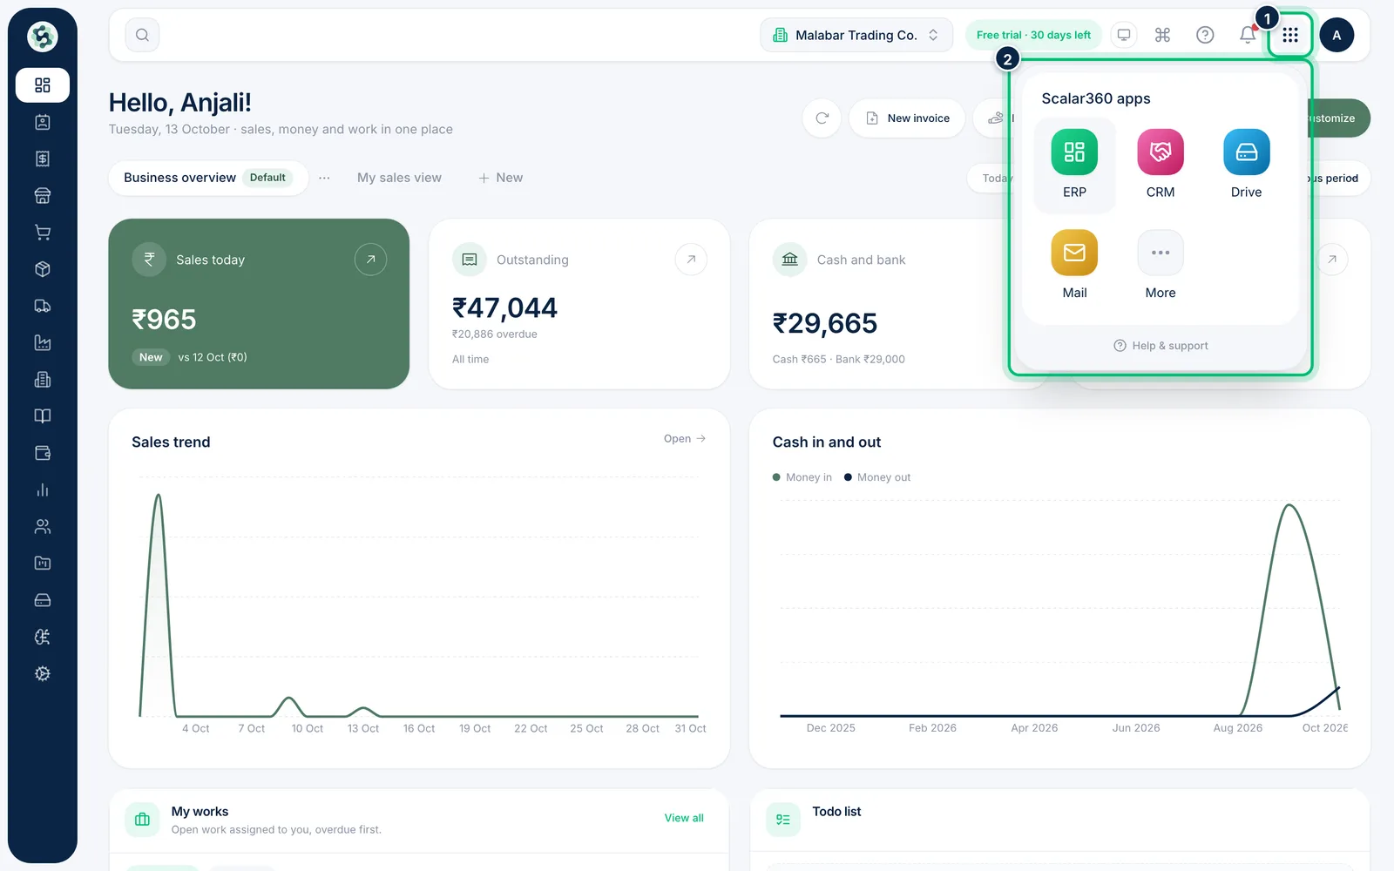Open the shopping cart icon in sidebar
This screenshot has width=1394, height=871.
click(42, 233)
